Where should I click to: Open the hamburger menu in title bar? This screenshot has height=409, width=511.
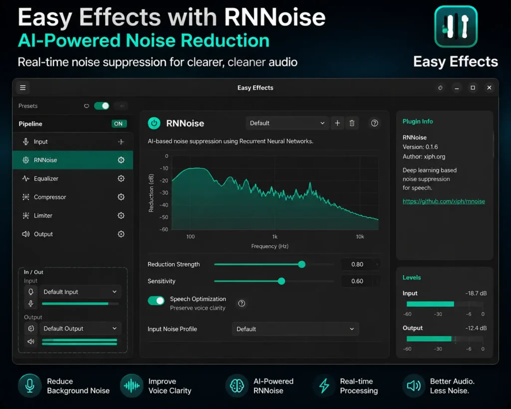(23, 87)
